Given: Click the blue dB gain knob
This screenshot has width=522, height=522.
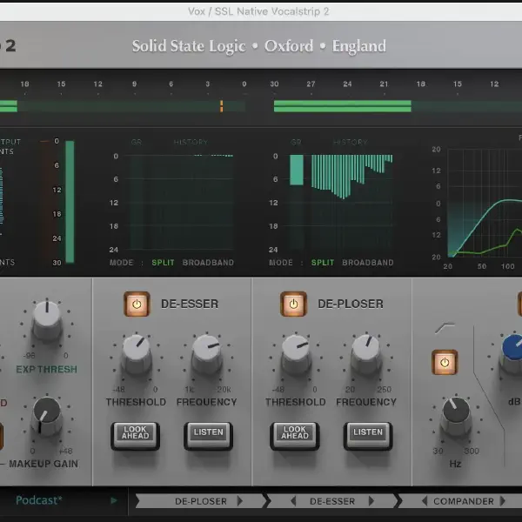Looking at the screenshot, I should click(x=512, y=353).
